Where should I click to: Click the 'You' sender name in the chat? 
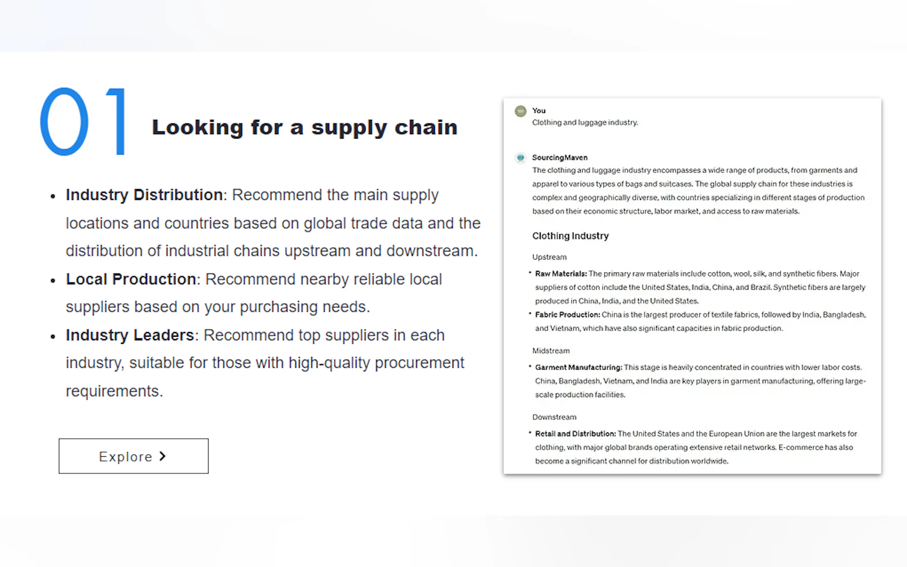pyautogui.click(x=538, y=111)
